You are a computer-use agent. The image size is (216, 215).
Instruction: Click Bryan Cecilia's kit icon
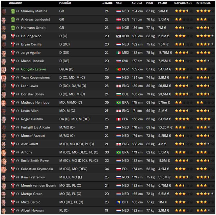pos(13,44)
